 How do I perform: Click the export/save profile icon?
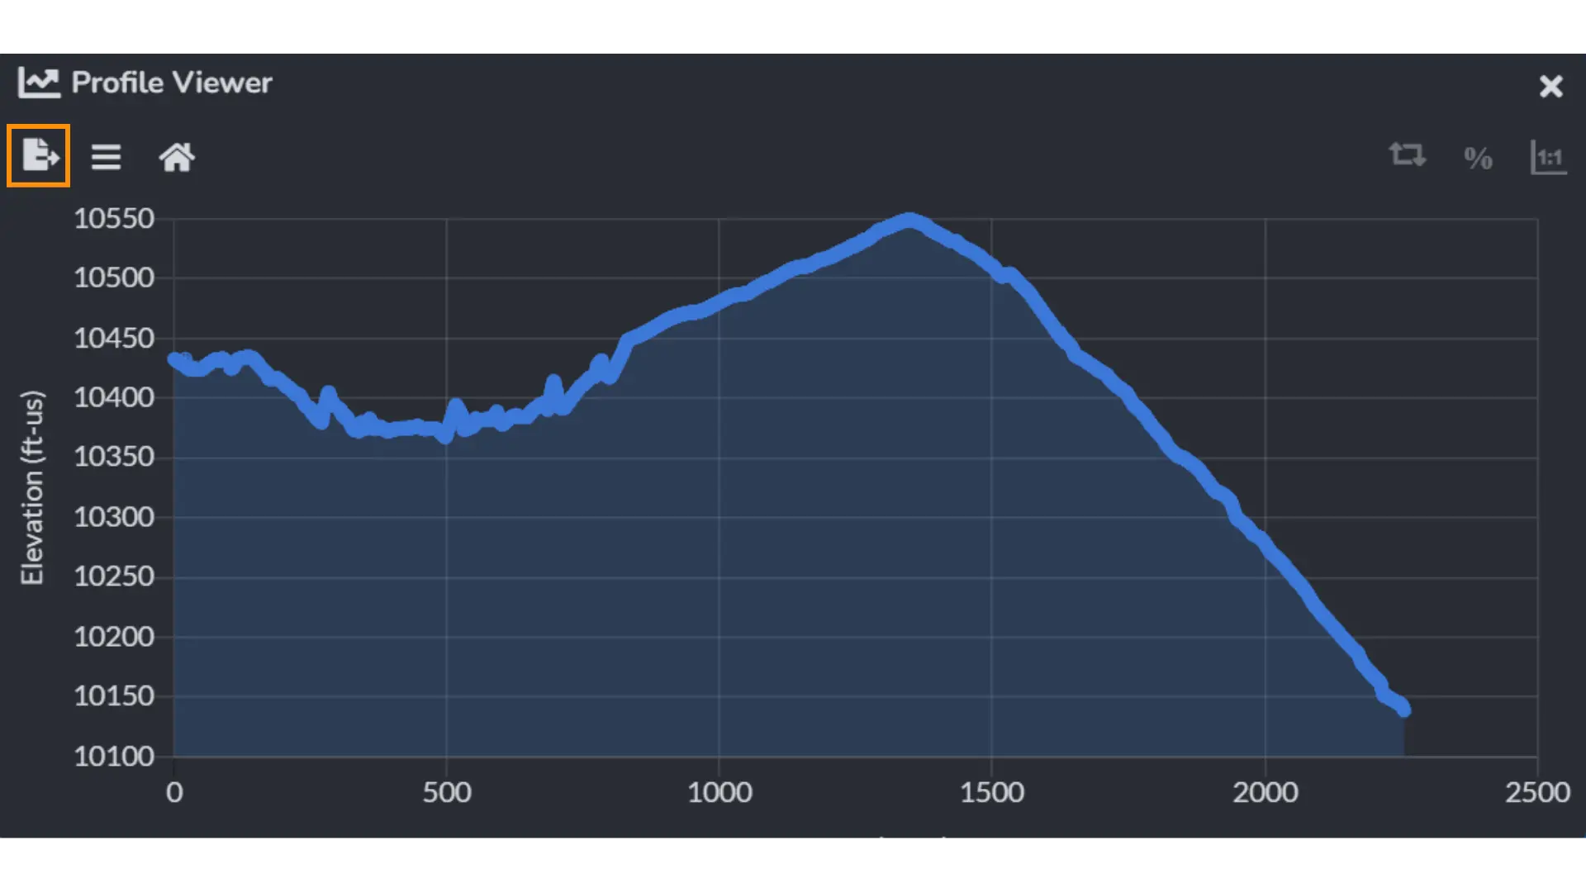click(x=38, y=156)
